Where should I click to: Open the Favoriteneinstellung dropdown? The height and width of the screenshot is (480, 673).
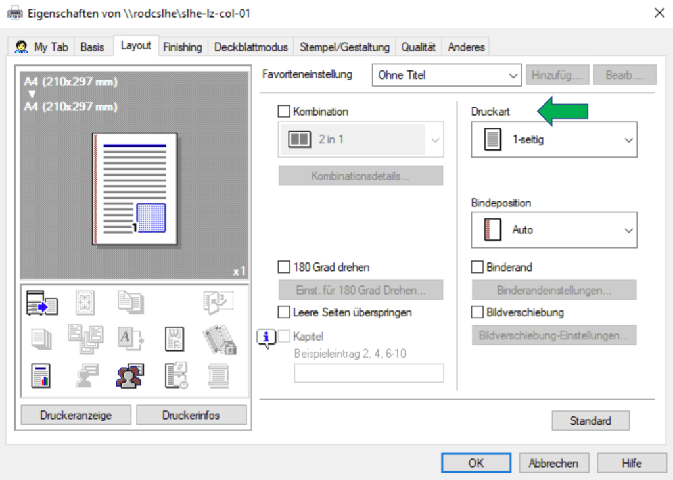coord(447,75)
